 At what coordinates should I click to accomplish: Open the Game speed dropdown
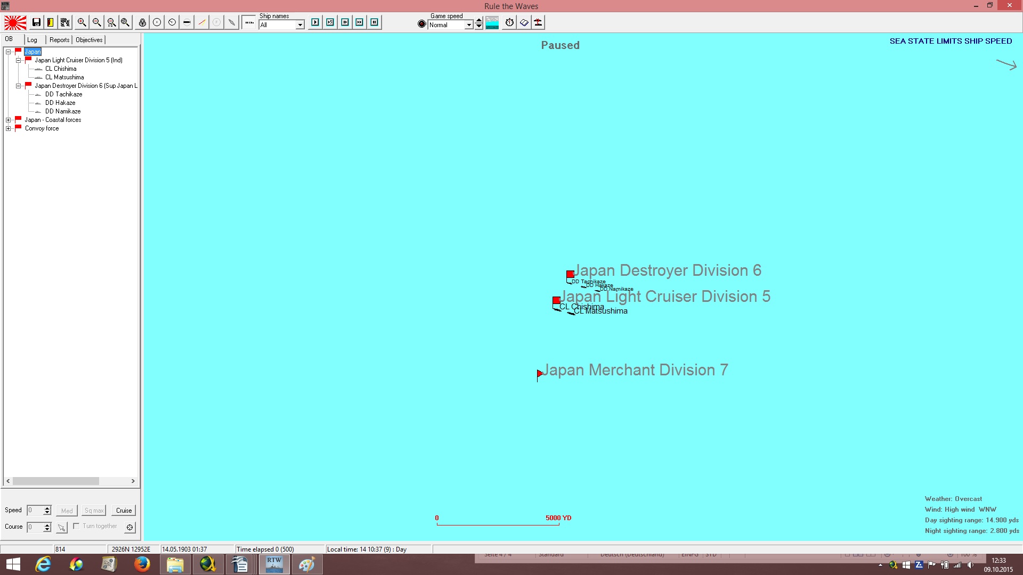click(469, 24)
